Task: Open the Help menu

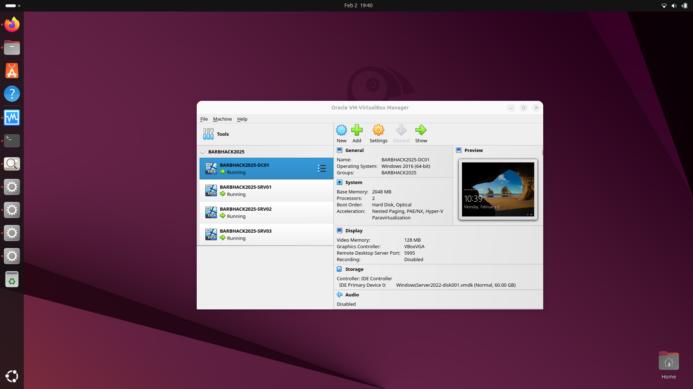Action: pyautogui.click(x=242, y=119)
